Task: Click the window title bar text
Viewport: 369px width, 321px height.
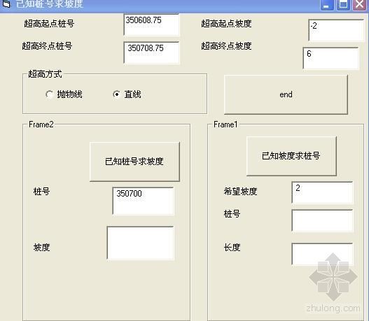Action: [50, 3]
